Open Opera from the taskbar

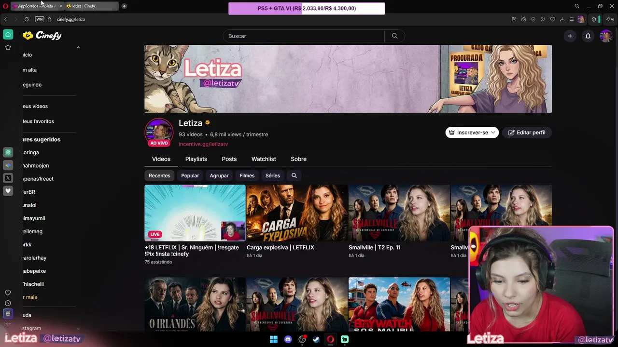coord(330,339)
